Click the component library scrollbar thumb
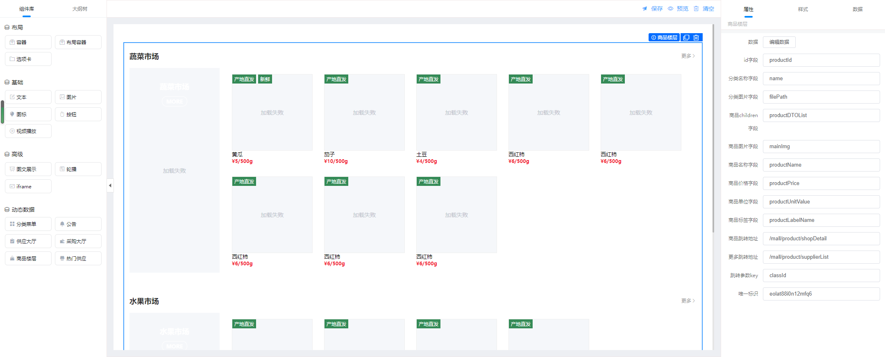 tap(2, 112)
